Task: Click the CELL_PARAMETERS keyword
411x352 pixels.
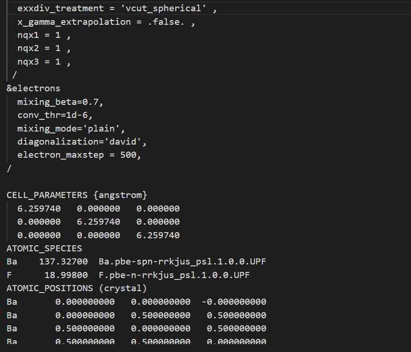Action: click(x=47, y=195)
